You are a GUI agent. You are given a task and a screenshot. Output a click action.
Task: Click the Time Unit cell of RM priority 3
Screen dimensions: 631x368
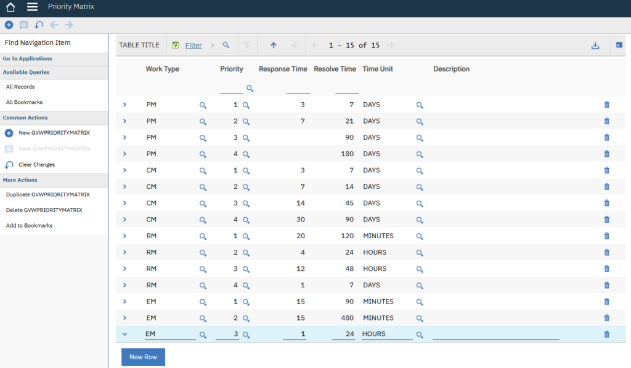(375, 269)
